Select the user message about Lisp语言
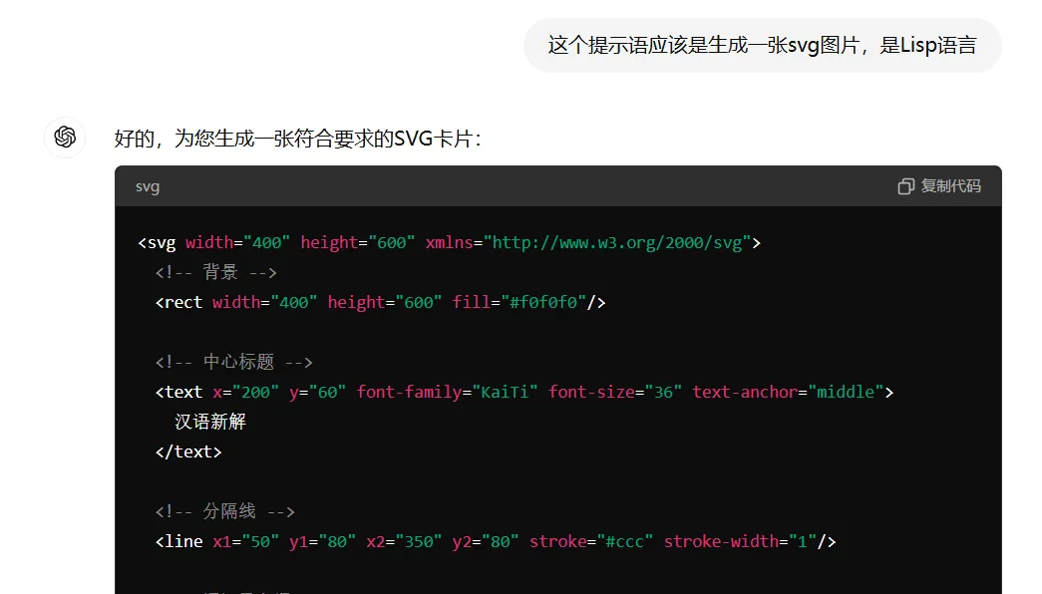The width and height of the screenshot is (1042, 594). [x=762, y=45]
